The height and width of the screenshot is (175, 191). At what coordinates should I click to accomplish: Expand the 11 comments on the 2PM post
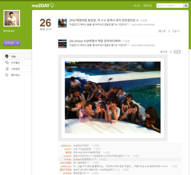tap(176, 31)
